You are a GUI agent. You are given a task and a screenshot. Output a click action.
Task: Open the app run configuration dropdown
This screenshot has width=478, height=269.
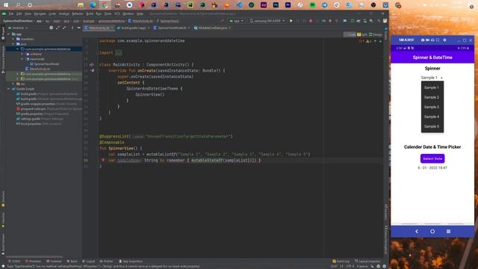[237, 21]
